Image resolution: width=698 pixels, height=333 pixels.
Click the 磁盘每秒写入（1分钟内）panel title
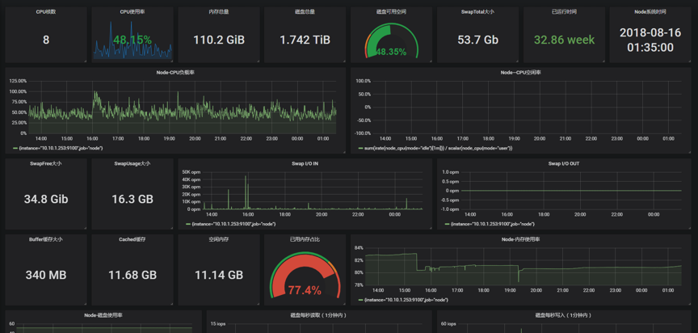point(564,315)
